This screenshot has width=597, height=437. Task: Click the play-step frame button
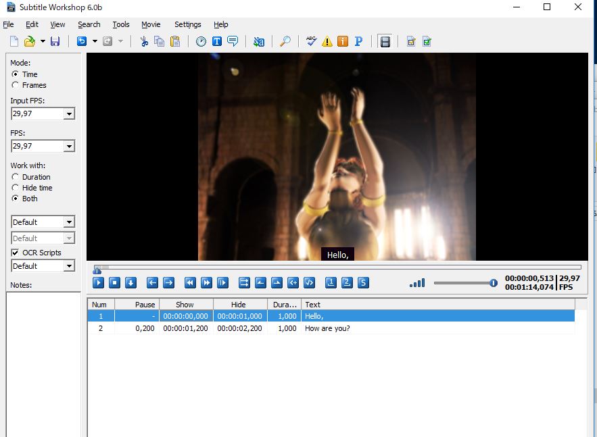click(222, 282)
